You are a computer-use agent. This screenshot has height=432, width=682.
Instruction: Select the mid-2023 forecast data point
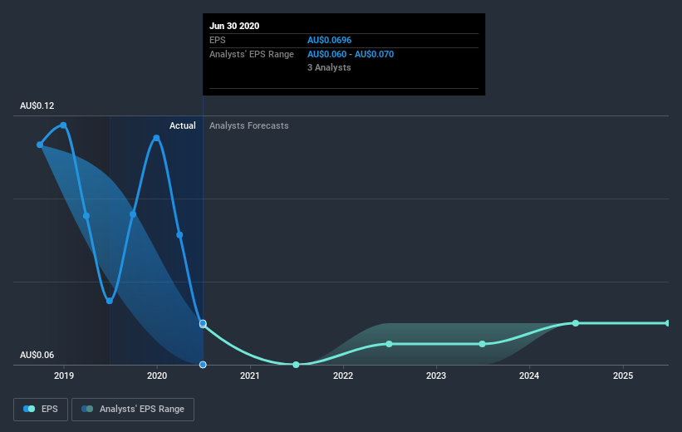[482, 344]
